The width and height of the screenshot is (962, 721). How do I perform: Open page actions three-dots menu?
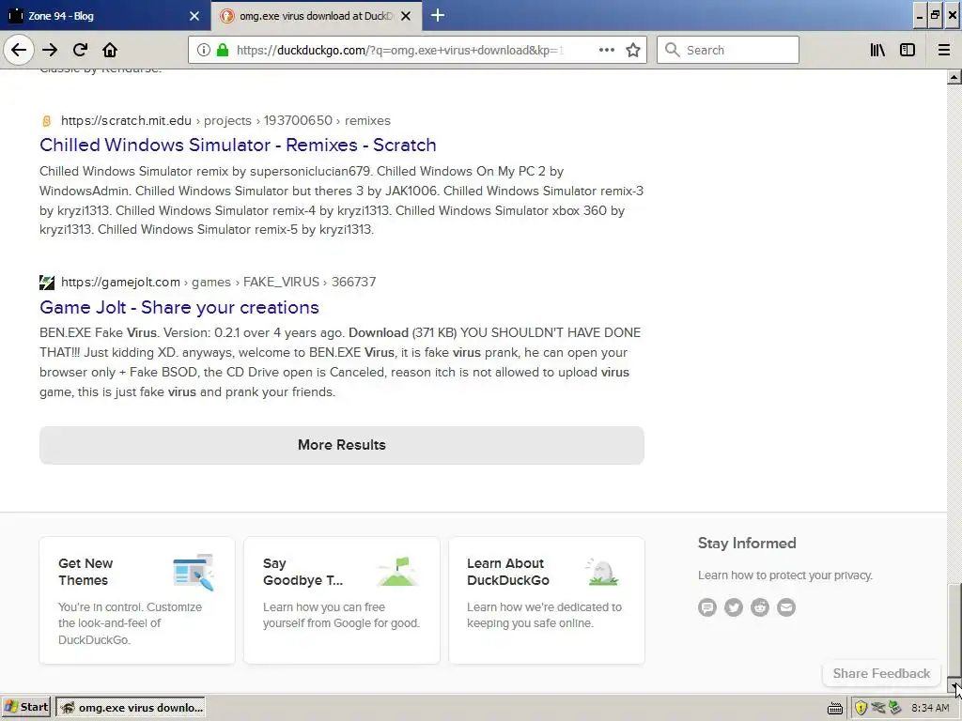click(x=606, y=50)
